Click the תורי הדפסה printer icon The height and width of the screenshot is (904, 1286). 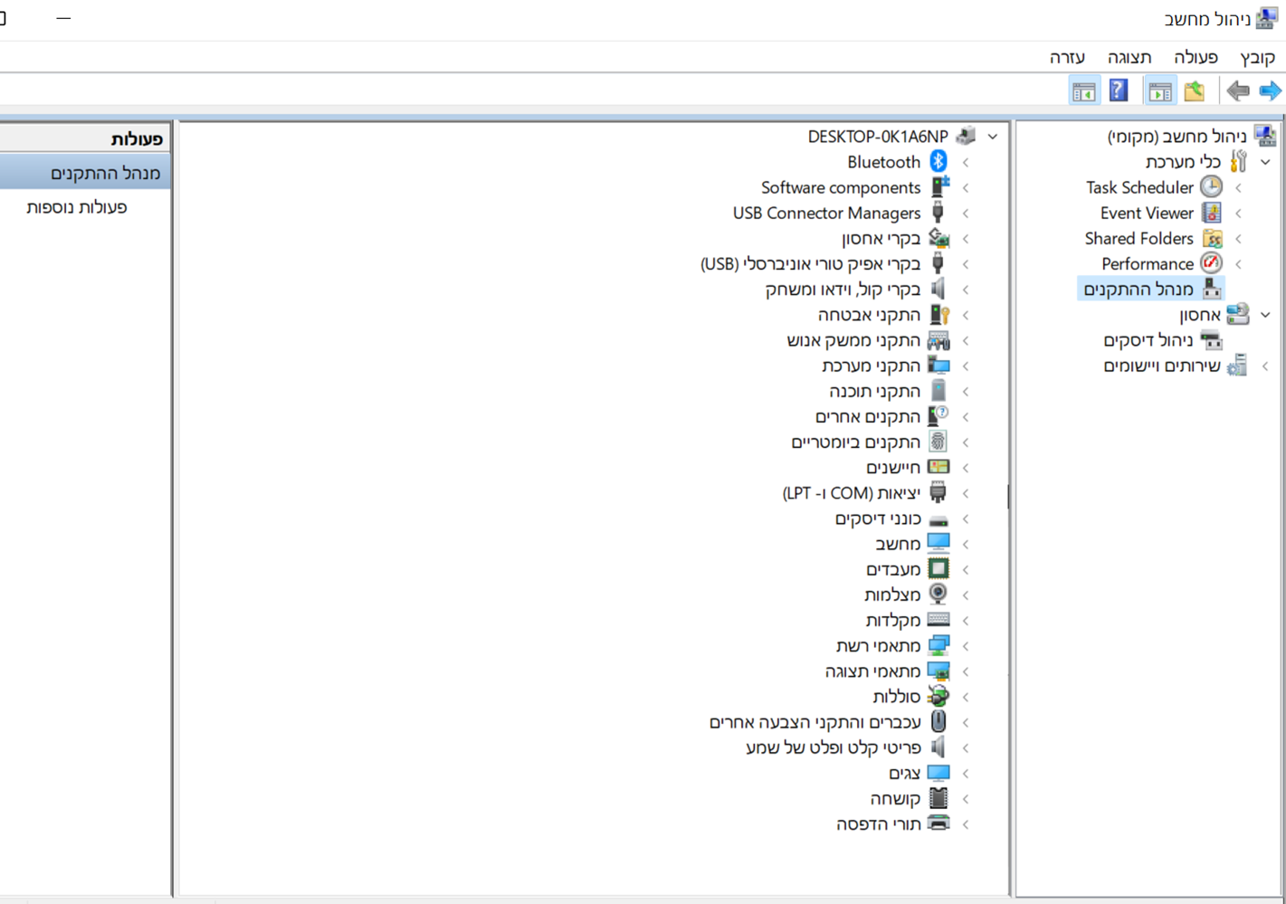[938, 823]
